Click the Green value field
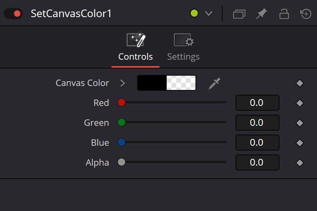The height and width of the screenshot is (211, 317). [x=257, y=123]
